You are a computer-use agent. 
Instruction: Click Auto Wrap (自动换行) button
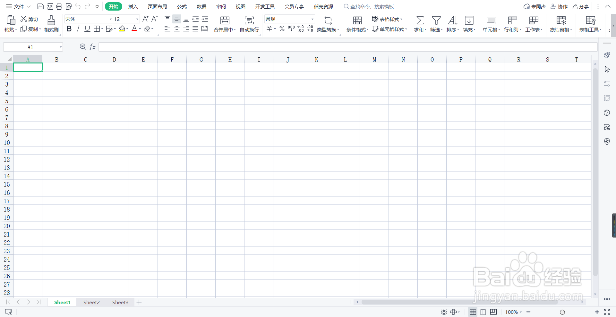click(x=249, y=24)
